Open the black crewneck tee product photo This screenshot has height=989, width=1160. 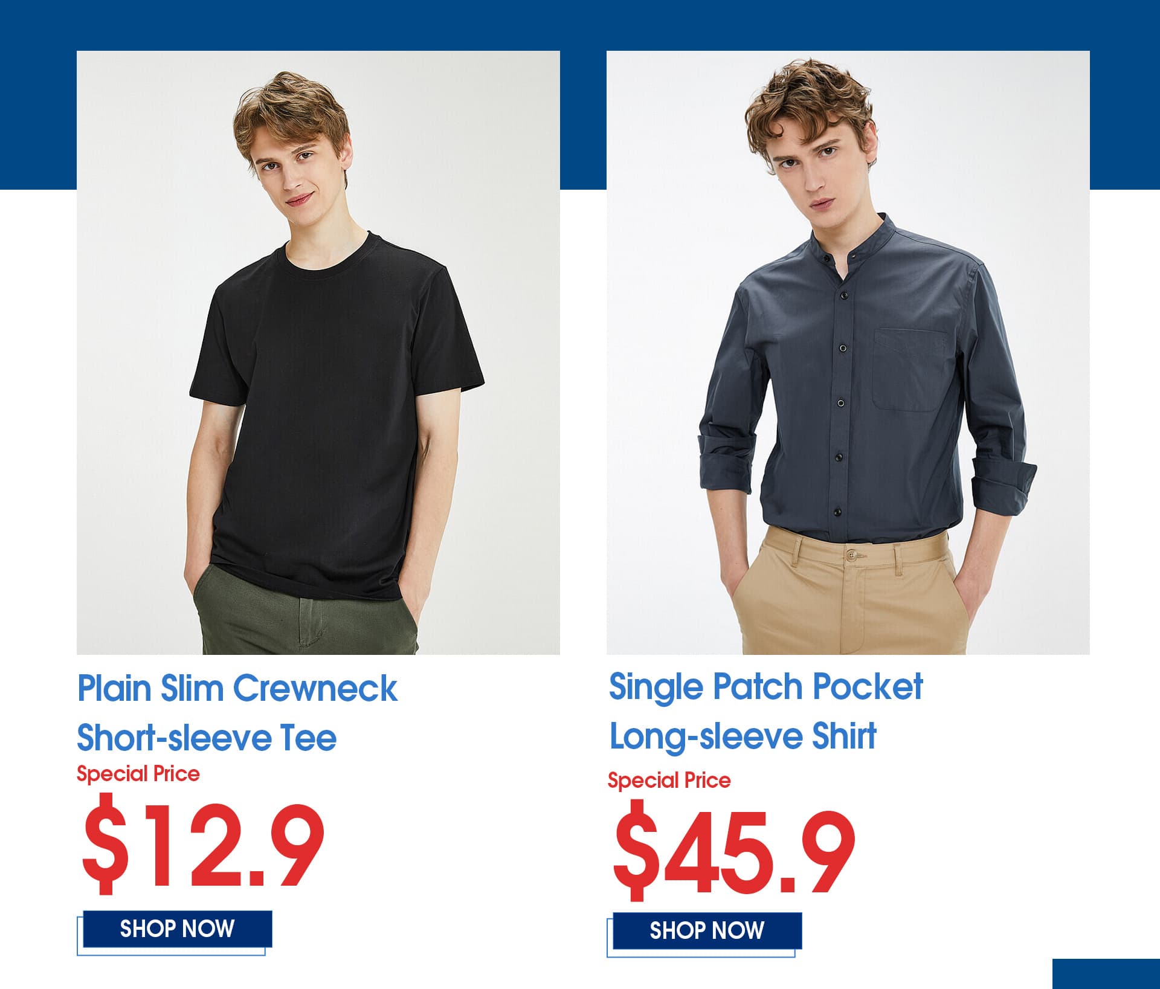318,352
